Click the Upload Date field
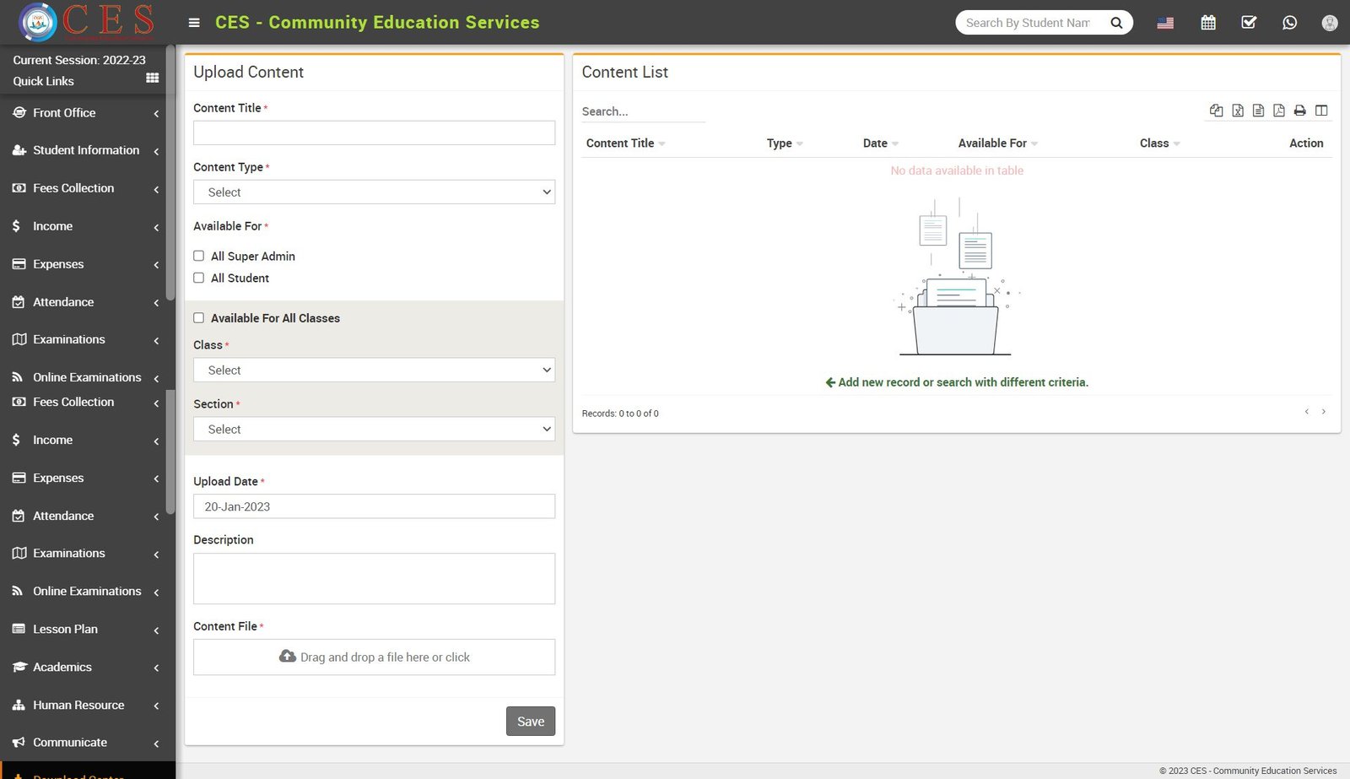 click(x=374, y=506)
